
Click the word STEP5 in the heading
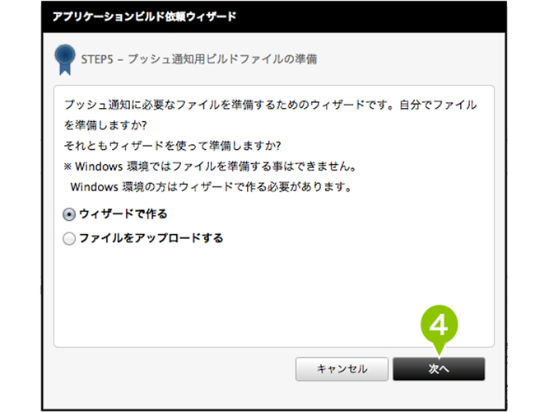tap(97, 59)
